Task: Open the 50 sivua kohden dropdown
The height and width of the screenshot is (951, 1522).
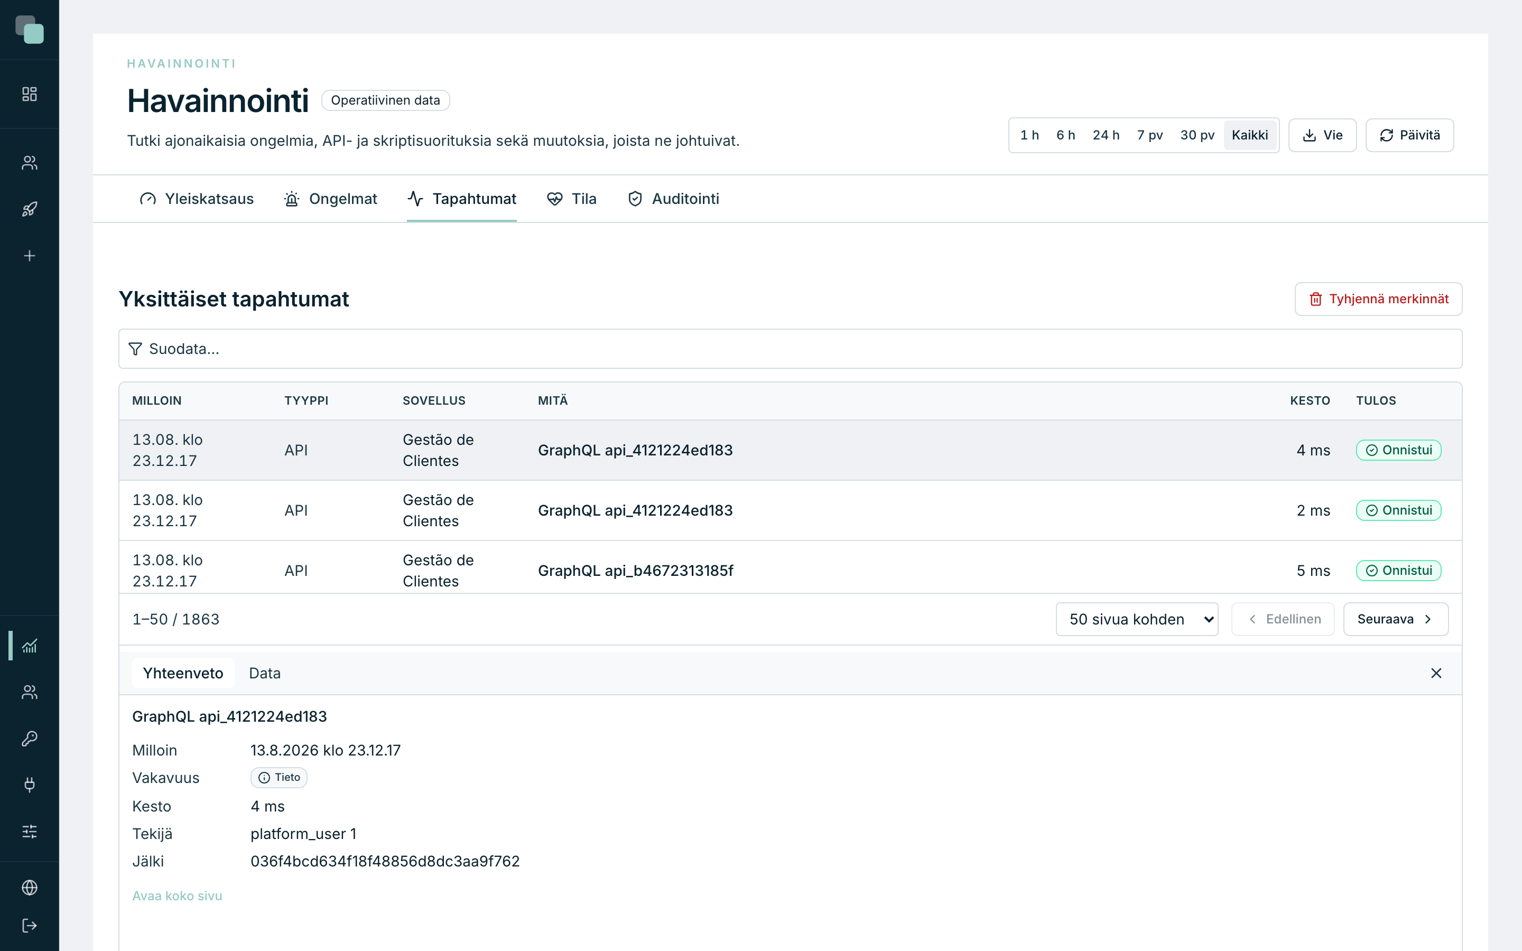Action: pos(1137,620)
